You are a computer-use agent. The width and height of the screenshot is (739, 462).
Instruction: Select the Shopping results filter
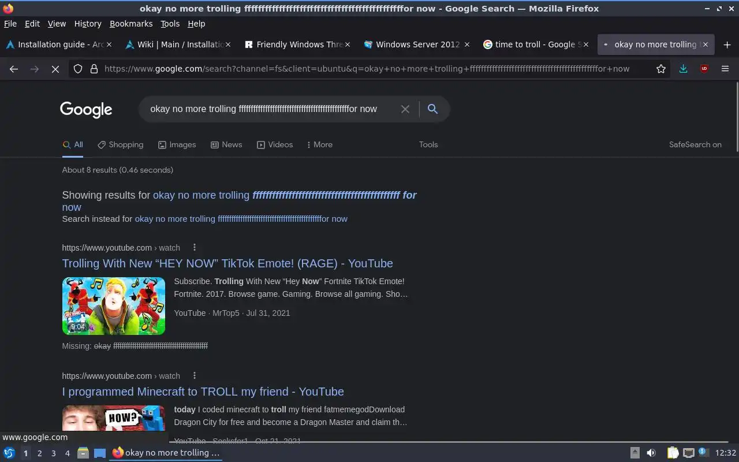coord(120,144)
